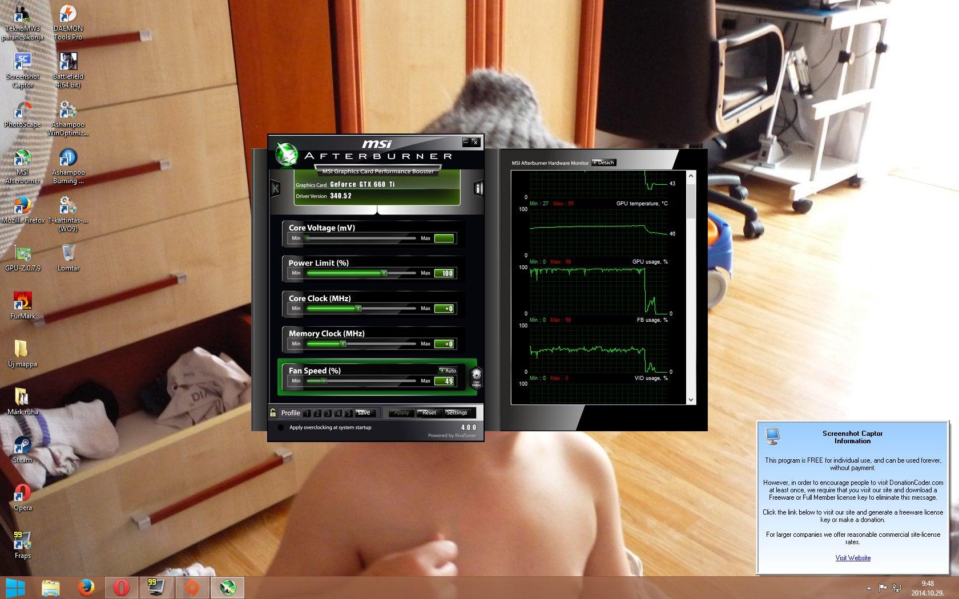The height and width of the screenshot is (599, 959).
Task: Switch to Opera in taskbar
Action: 122,588
